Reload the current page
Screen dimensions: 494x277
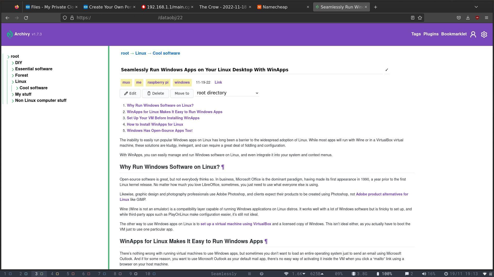point(26,18)
